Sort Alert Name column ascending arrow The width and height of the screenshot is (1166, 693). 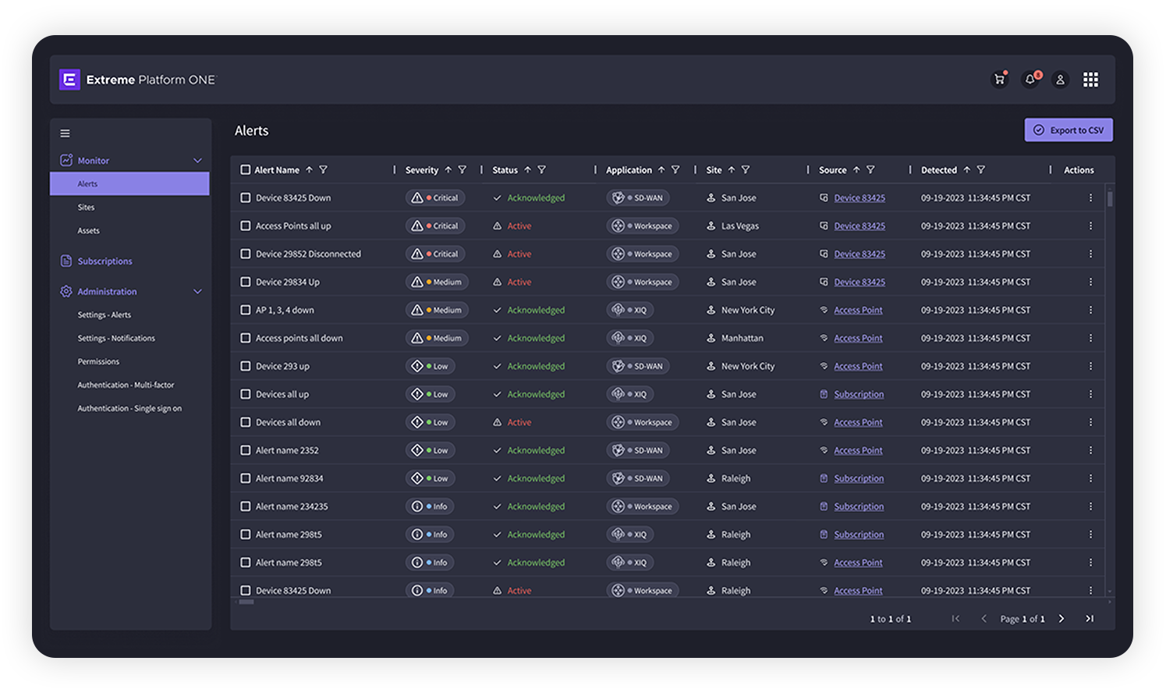click(x=309, y=170)
